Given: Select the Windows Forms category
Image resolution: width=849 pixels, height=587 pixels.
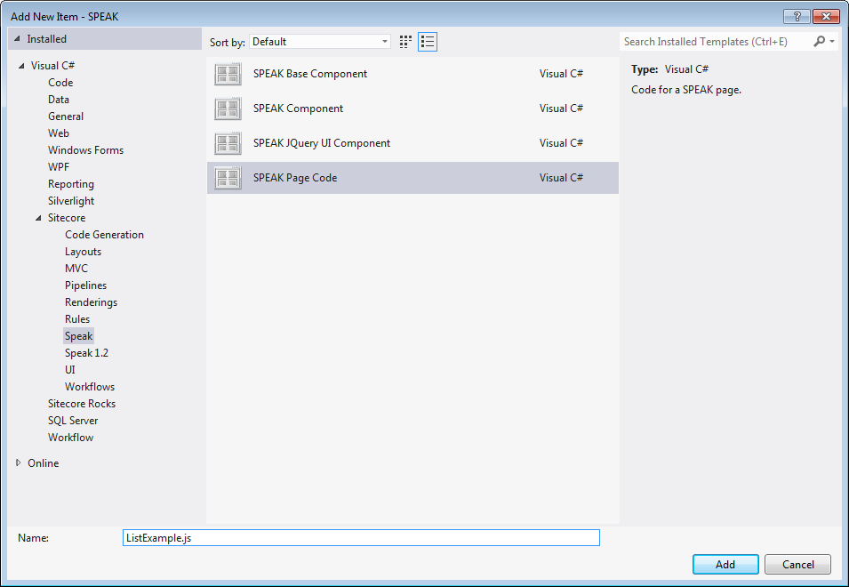Looking at the screenshot, I should tap(85, 150).
